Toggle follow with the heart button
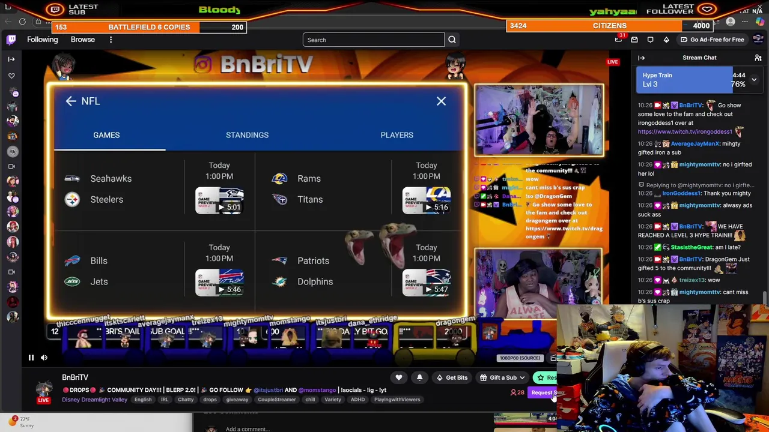This screenshot has height=432, width=769. click(x=399, y=377)
